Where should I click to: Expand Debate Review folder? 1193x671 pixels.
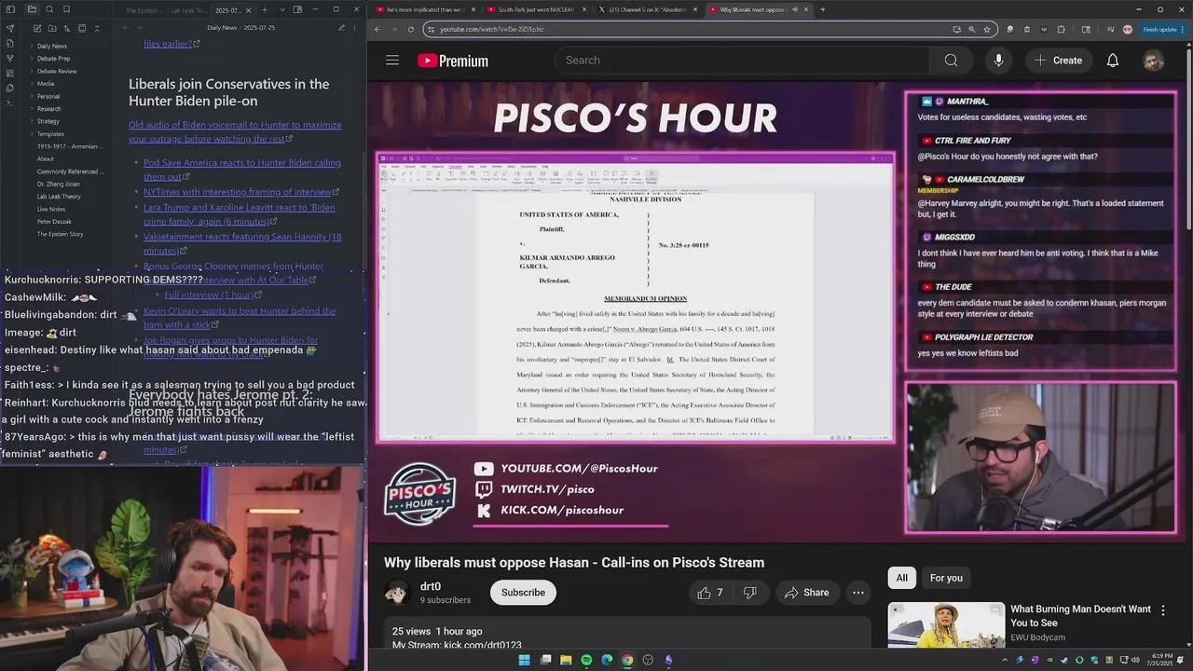56,71
